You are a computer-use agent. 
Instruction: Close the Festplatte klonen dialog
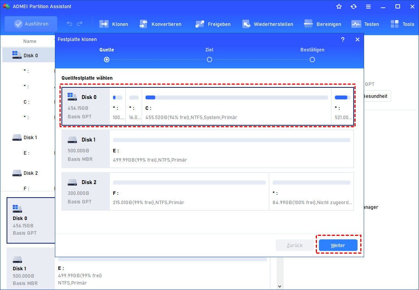(358, 39)
